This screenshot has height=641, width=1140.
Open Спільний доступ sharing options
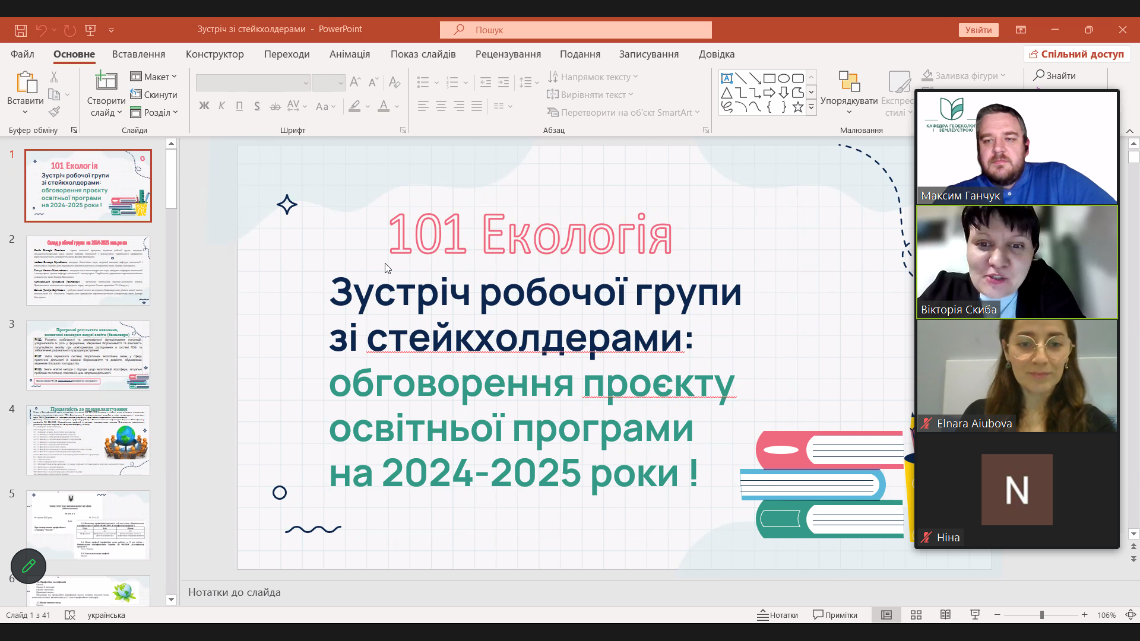coord(1076,53)
